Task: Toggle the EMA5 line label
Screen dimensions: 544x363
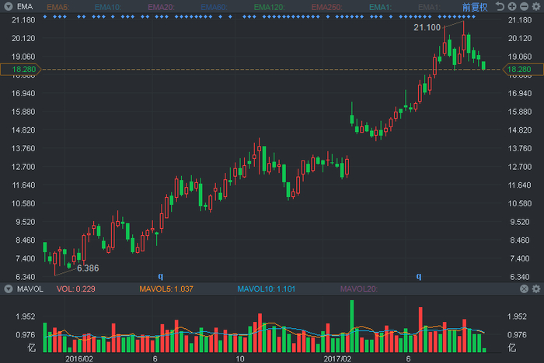Action: (x=58, y=7)
